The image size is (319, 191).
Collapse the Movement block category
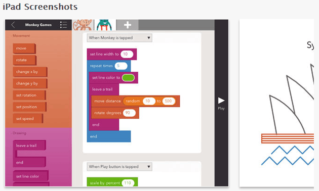[20, 36]
